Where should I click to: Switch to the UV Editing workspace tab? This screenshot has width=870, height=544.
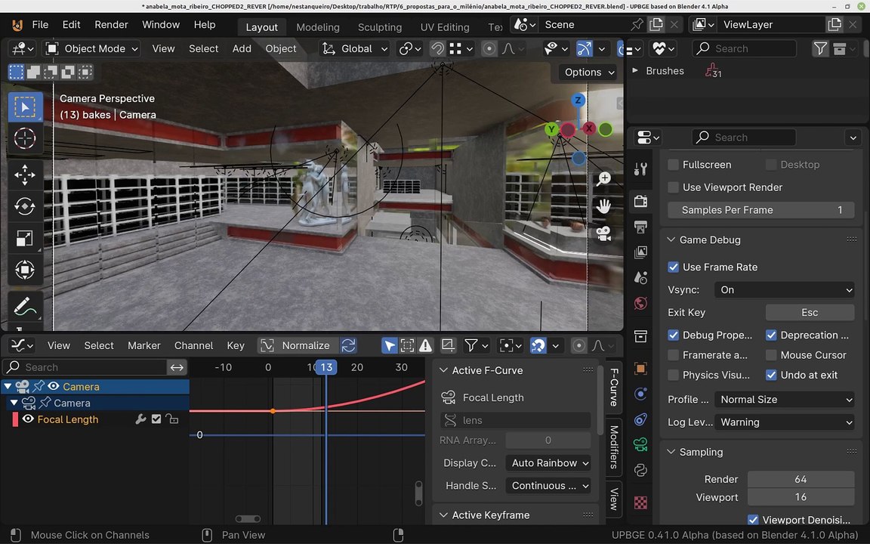coord(444,27)
